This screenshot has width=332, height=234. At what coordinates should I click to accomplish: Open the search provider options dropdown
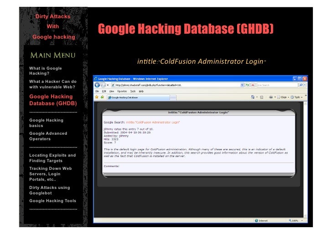coord(305,85)
